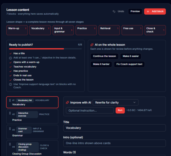The width and height of the screenshot is (171, 156).
Task: Click the VOCABULARY stage label on block #1
Action: click(x=42, y=100)
